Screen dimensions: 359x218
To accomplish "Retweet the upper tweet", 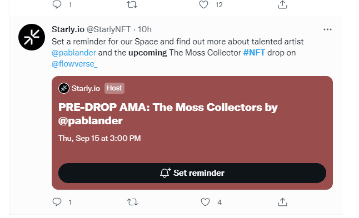I will pos(132,4).
